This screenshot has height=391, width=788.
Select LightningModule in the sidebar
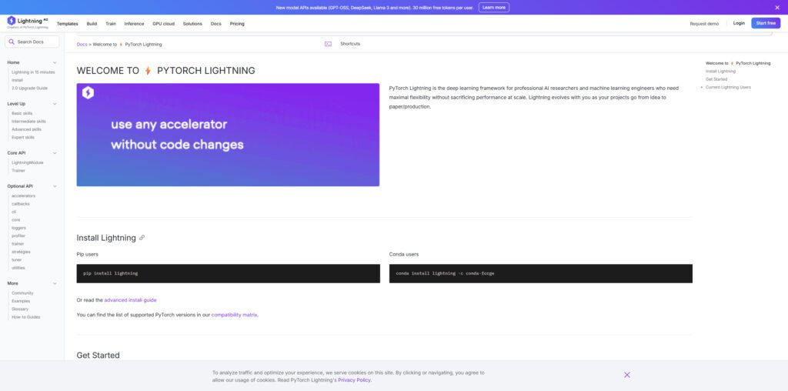[27, 162]
